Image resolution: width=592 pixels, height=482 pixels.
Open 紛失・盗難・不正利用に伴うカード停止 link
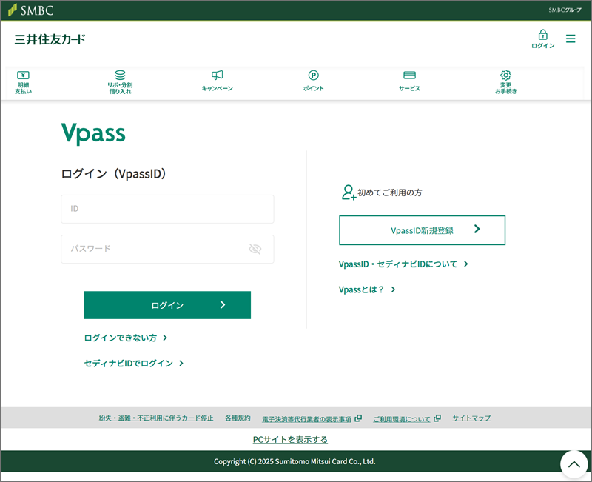point(156,418)
